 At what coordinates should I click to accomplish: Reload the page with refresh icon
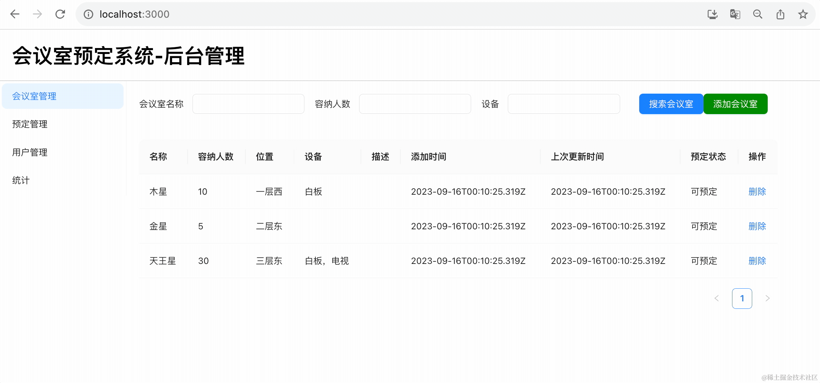(x=60, y=14)
